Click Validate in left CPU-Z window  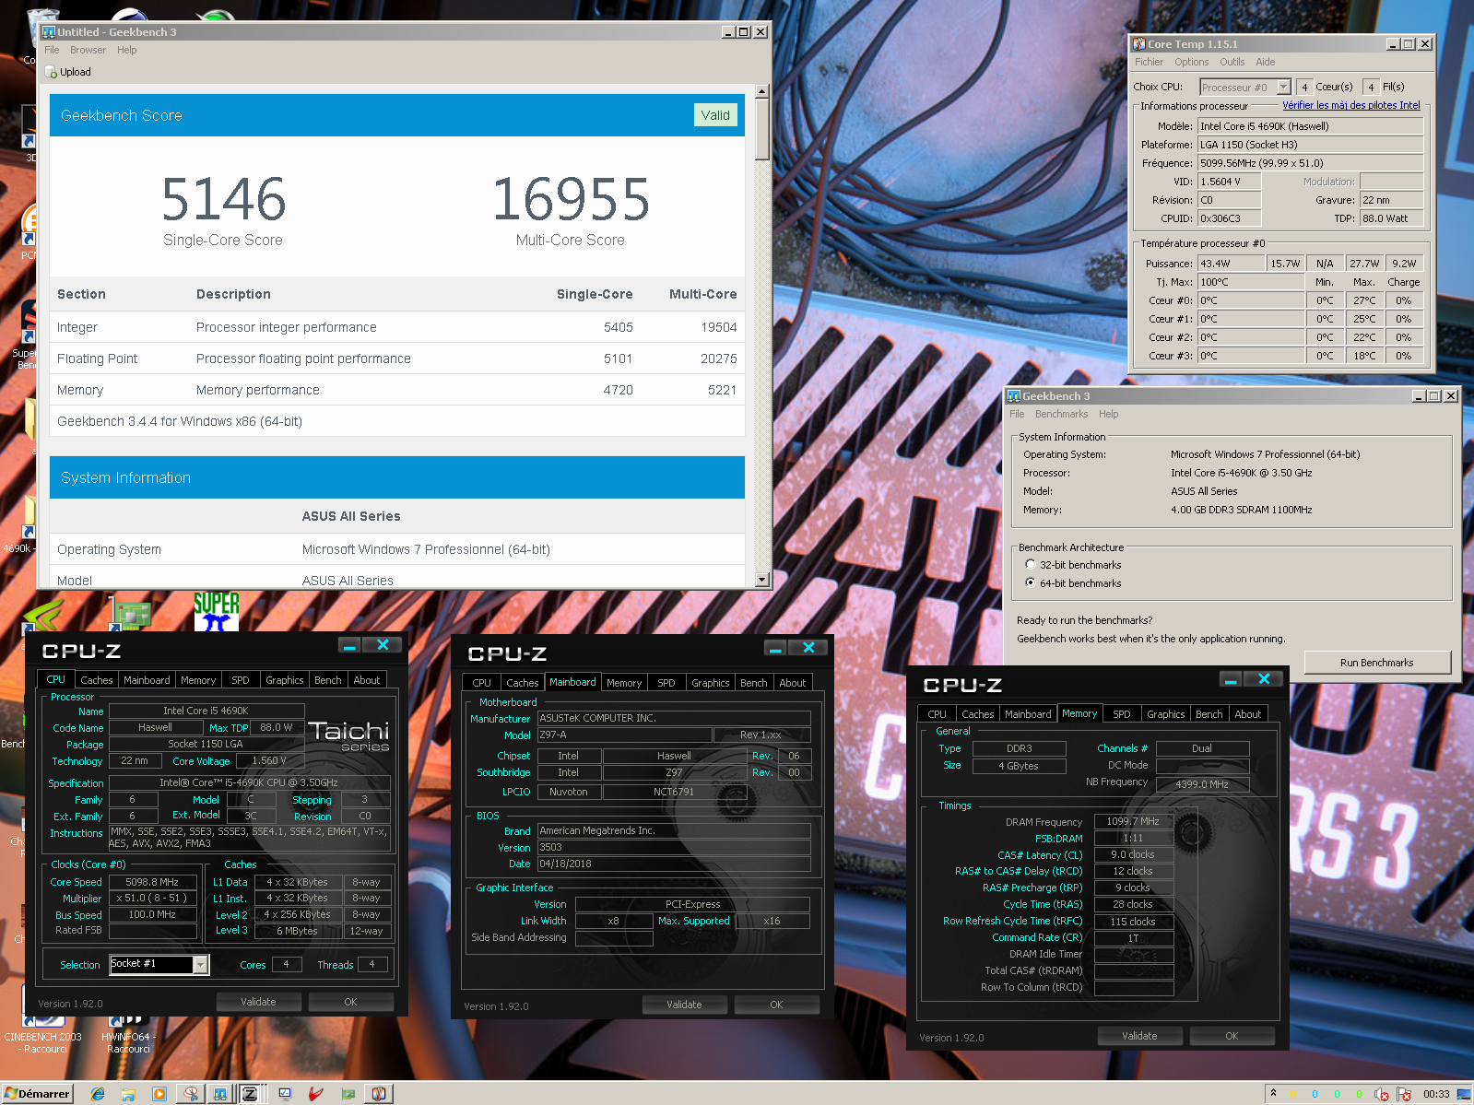click(258, 1002)
